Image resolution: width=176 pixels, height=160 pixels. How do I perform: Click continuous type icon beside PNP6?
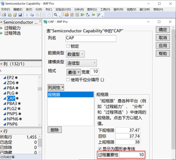pos(5,124)
